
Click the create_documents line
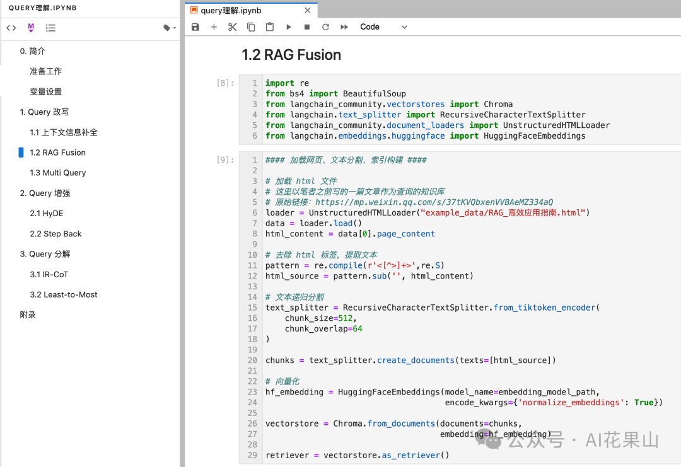pyautogui.click(x=411, y=360)
